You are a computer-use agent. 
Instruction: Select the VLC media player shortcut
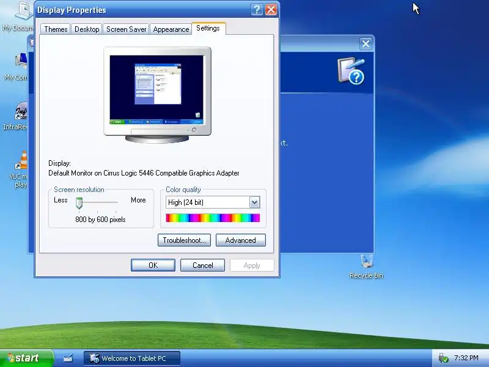point(19,169)
